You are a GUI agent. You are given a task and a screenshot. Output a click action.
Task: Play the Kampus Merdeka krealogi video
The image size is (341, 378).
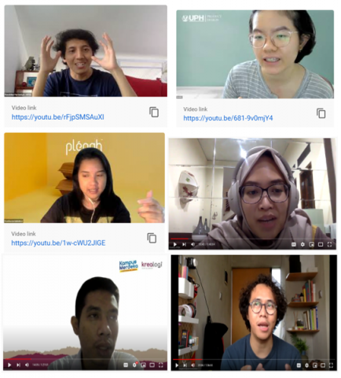click(9, 365)
